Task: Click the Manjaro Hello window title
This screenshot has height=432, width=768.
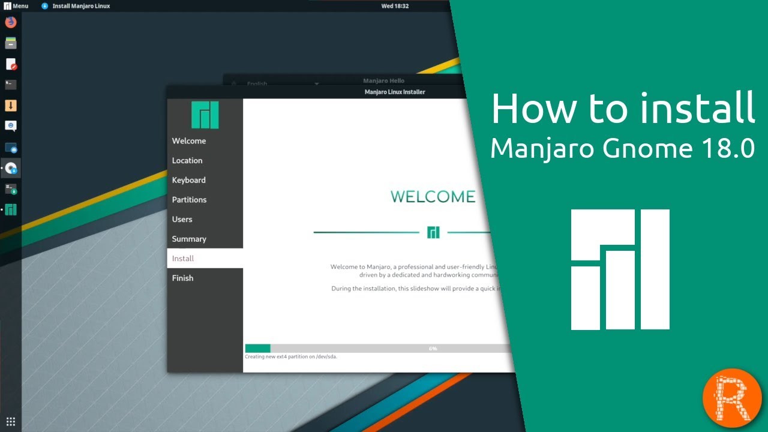Action: [x=383, y=80]
